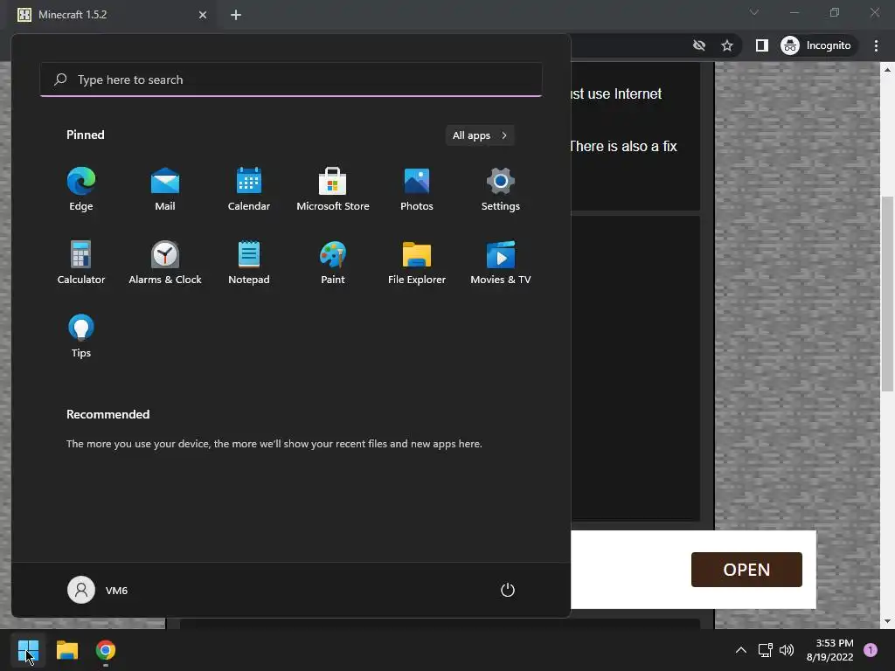895x671 pixels.
Task: Open the Calendar app
Action: click(x=249, y=190)
